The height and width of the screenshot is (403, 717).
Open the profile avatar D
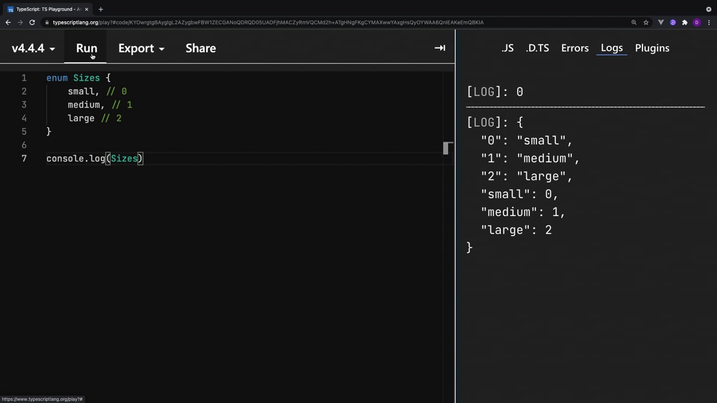pyautogui.click(x=697, y=22)
